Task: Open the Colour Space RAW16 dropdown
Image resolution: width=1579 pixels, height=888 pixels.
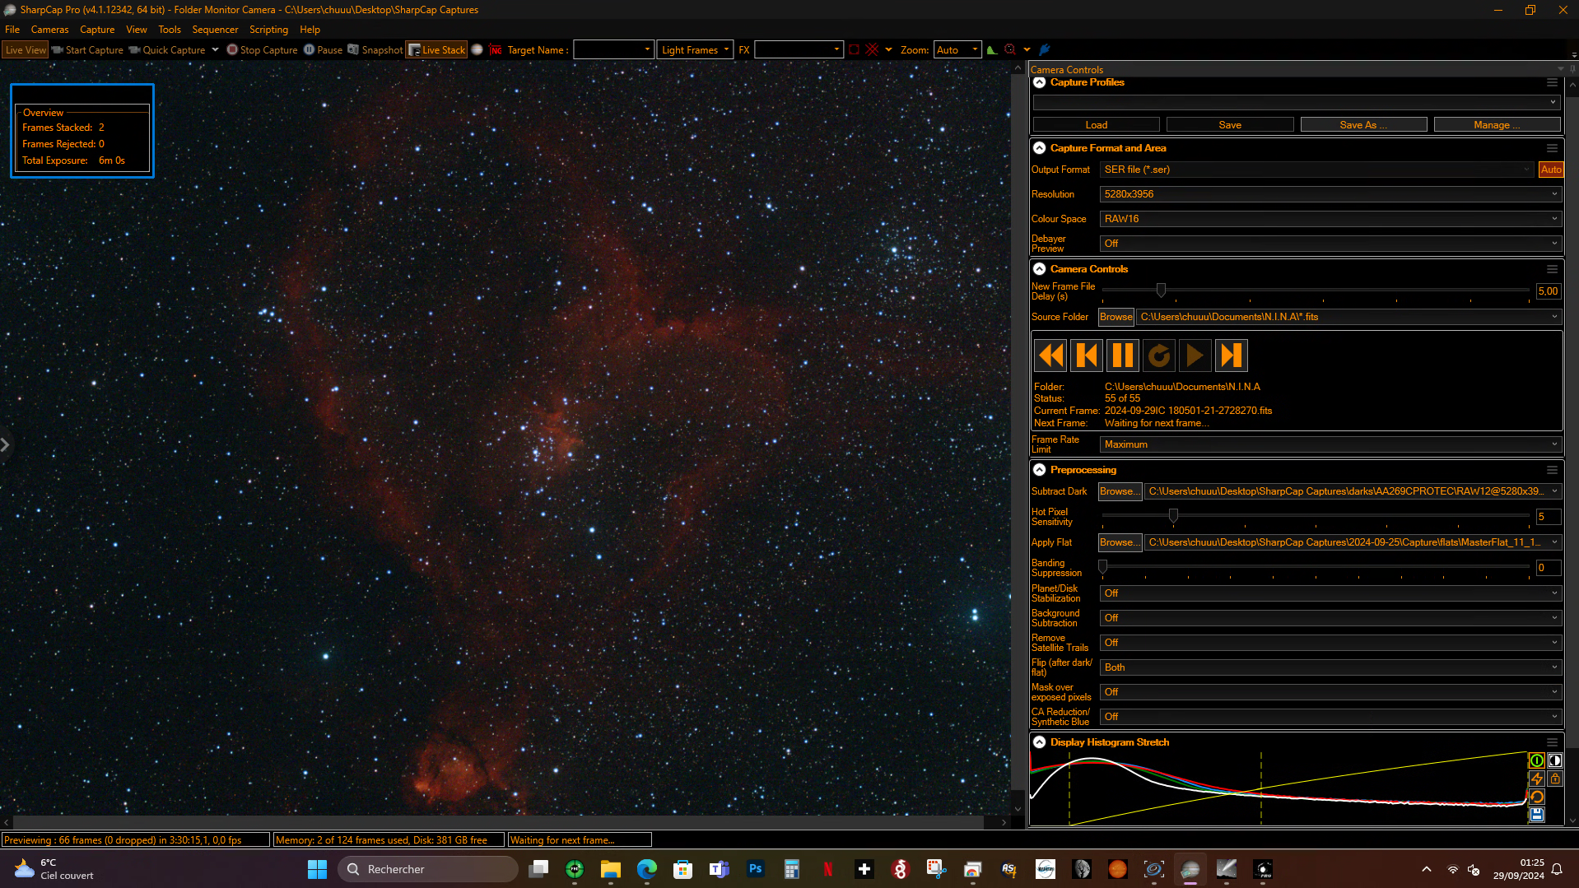Action: 1330,219
